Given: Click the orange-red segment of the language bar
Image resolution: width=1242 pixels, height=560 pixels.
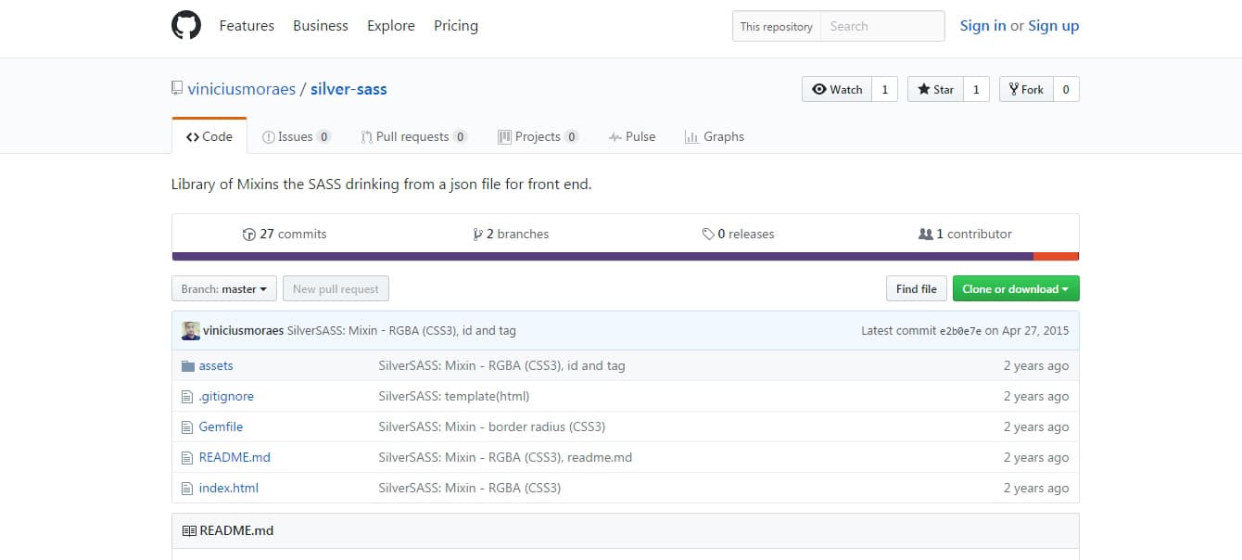Looking at the screenshot, I should 1056,257.
